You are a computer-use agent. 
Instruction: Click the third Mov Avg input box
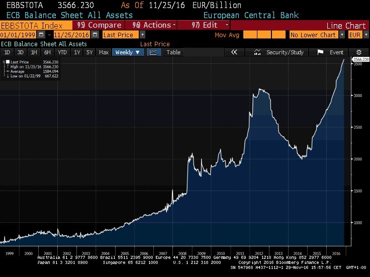click(279, 35)
